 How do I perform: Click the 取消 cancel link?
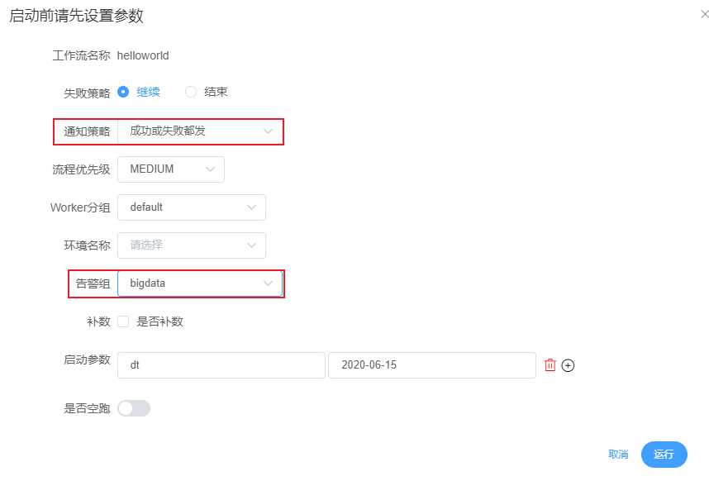(x=618, y=455)
